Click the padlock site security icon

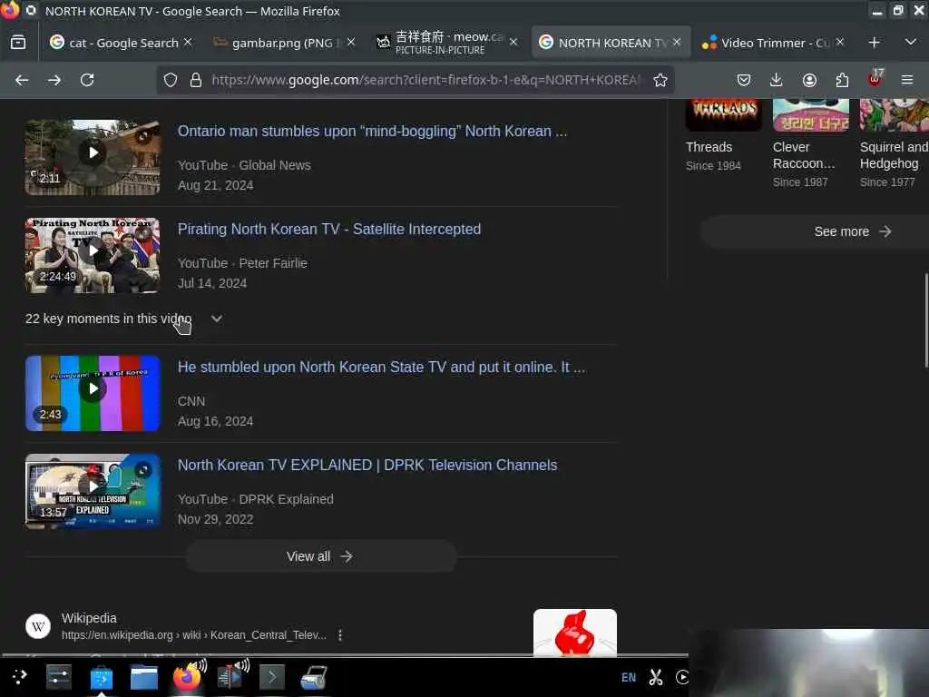[x=196, y=80]
